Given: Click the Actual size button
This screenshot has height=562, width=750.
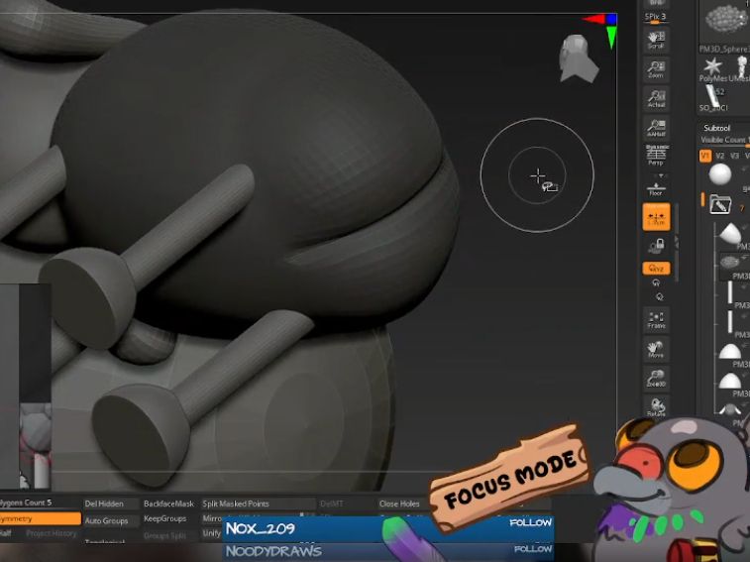Looking at the screenshot, I should [656, 98].
